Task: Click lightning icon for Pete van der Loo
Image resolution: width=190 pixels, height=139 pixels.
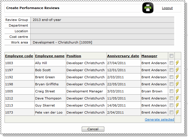Action: coord(177,112)
